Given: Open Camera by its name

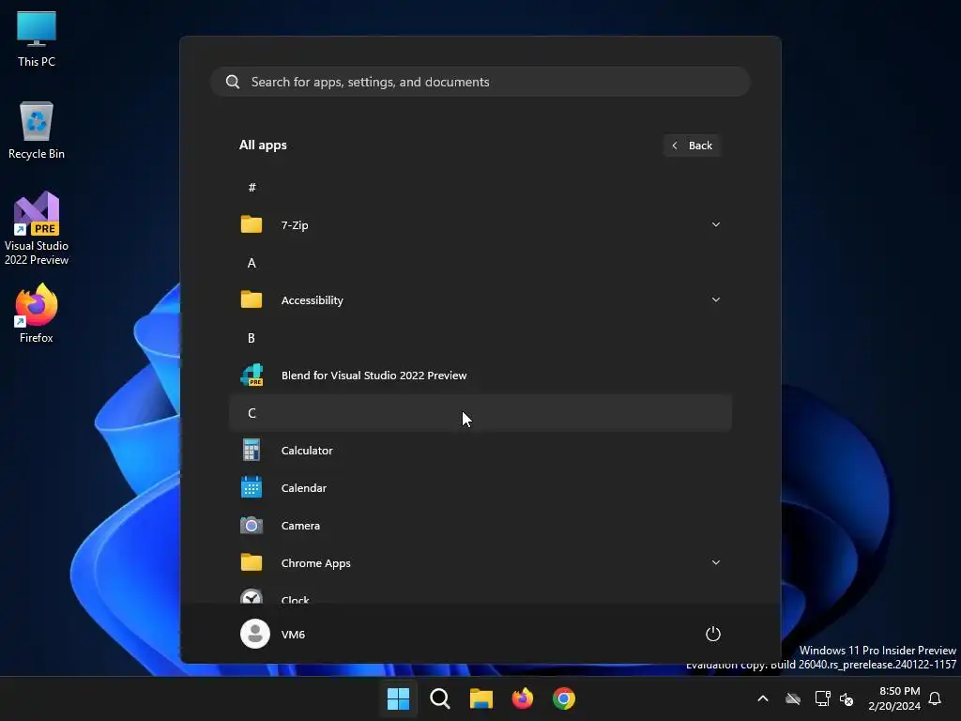Looking at the screenshot, I should pyautogui.click(x=300, y=526).
